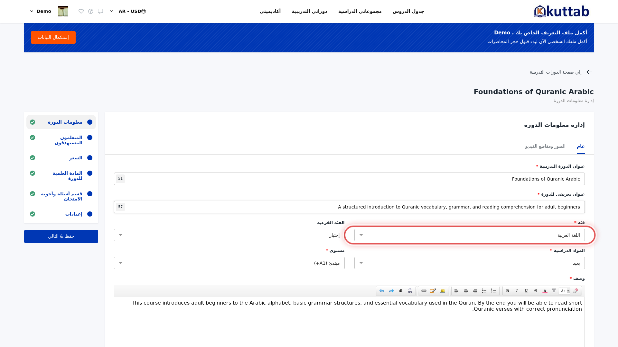Insert a table with the table icon
The width and height of the screenshot is (618, 347).
click(x=433, y=291)
